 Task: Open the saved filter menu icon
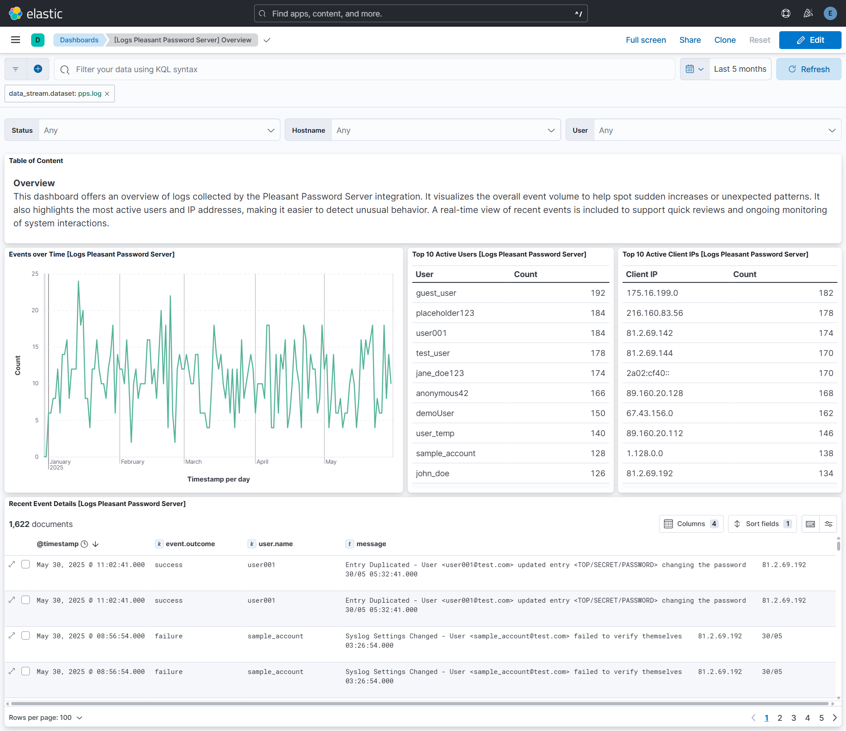(x=16, y=69)
